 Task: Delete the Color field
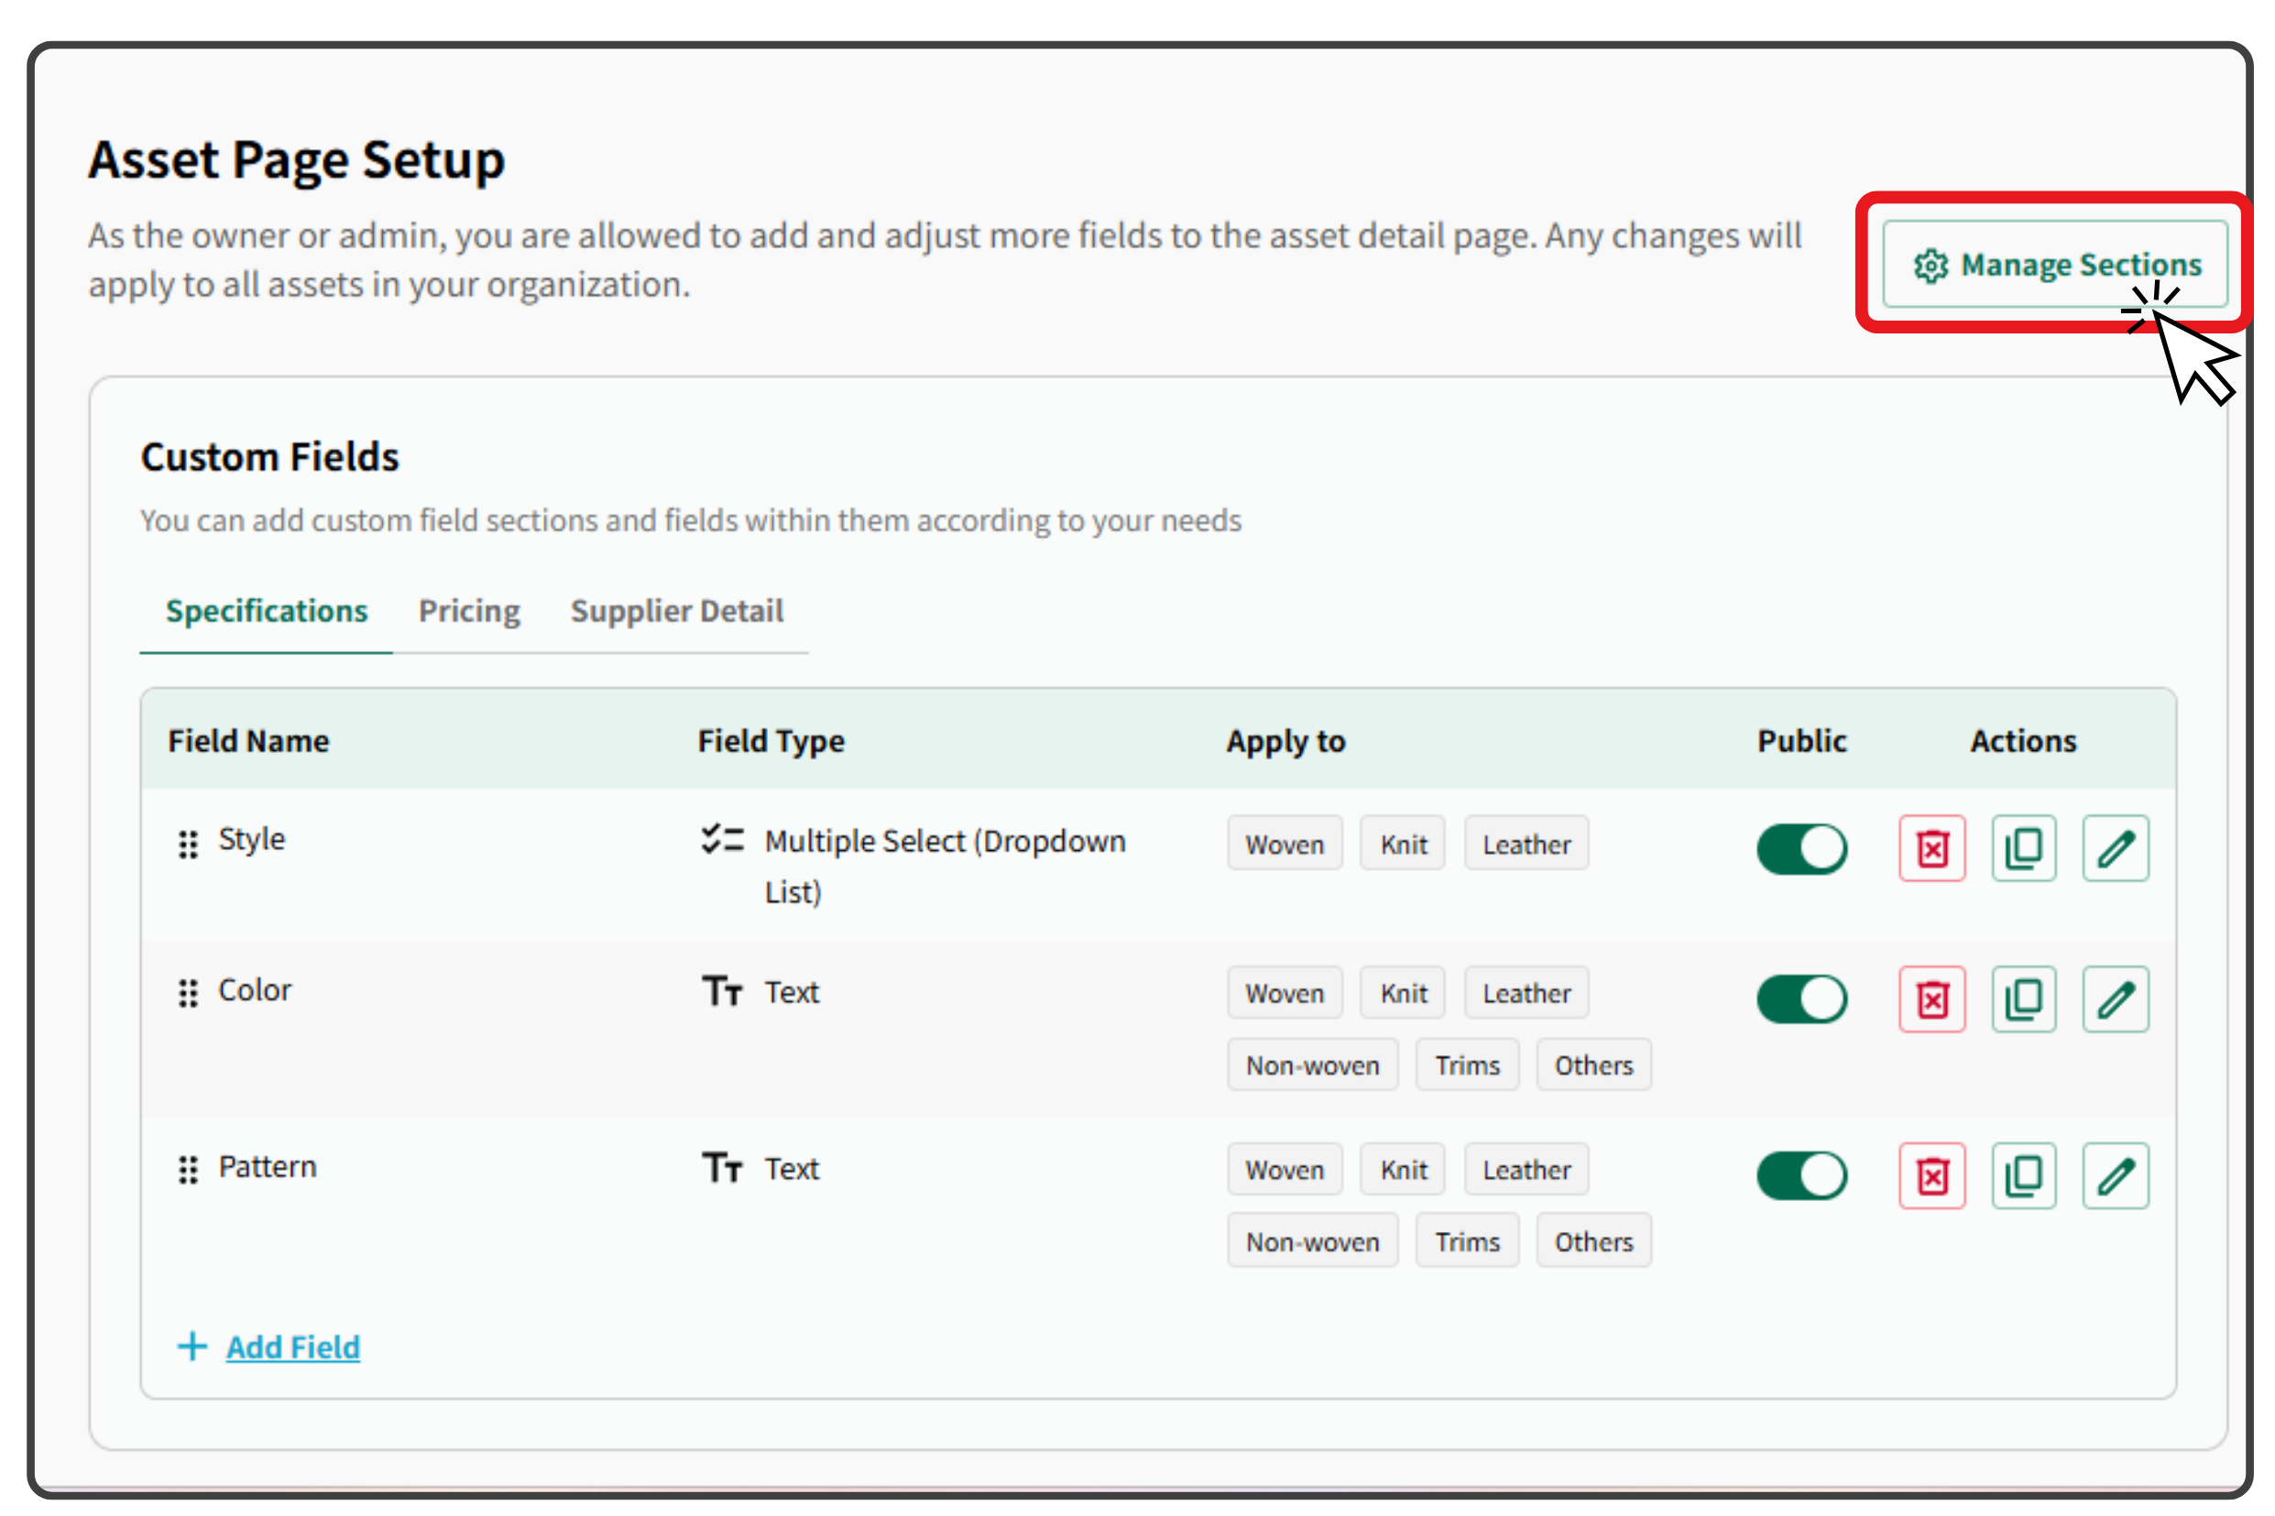[x=1930, y=998]
